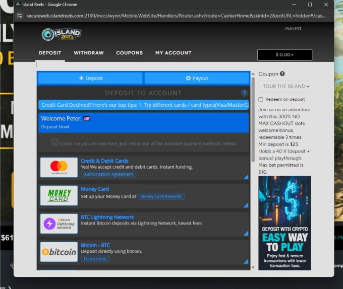Click the Bitcoin logo icon
343x289 pixels.
(59, 252)
